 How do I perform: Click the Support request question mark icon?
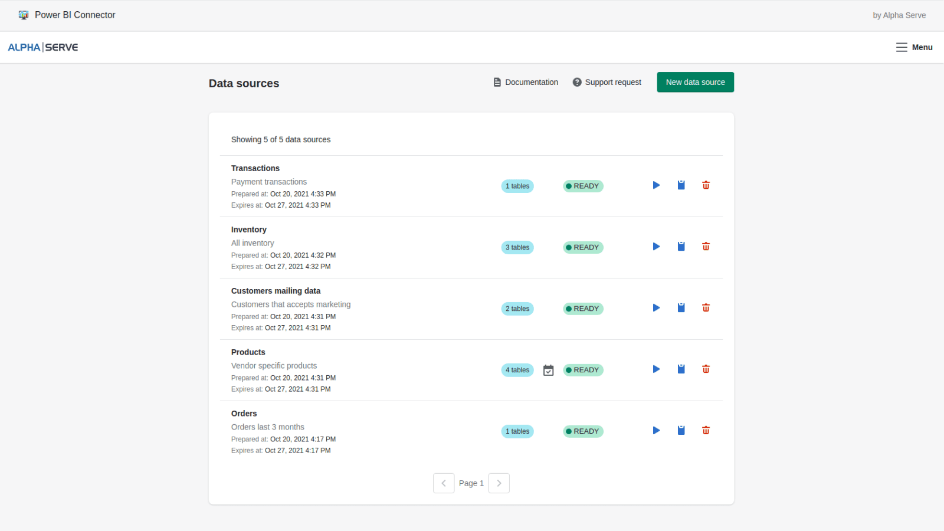coord(576,82)
